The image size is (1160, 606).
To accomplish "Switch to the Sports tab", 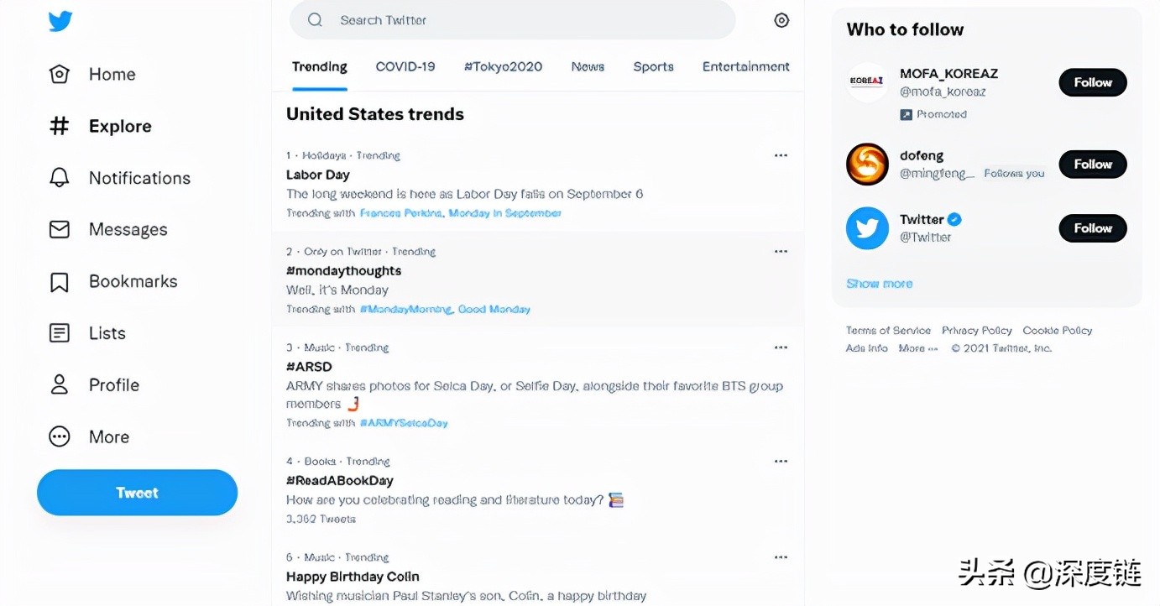I will [x=653, y=66].
